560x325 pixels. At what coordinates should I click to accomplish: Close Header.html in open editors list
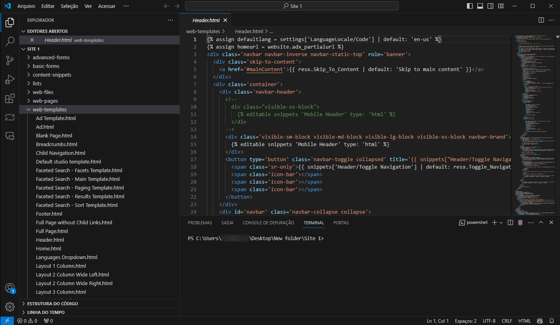[32, 40]
